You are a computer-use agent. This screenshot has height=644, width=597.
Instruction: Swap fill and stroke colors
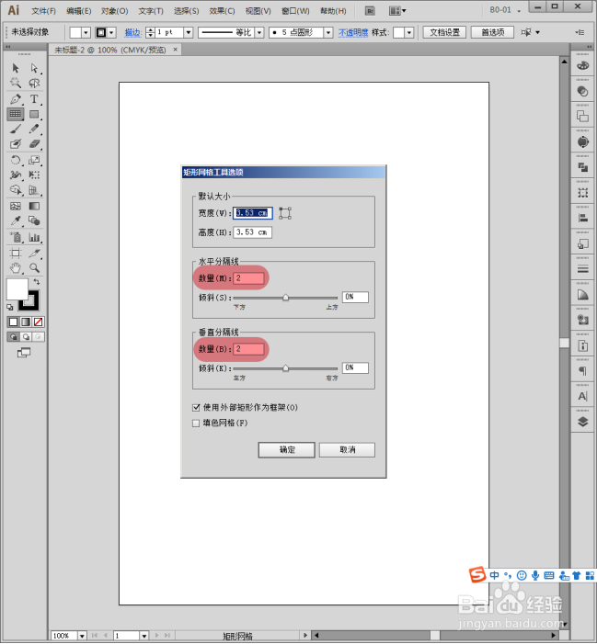pos(37,282)
